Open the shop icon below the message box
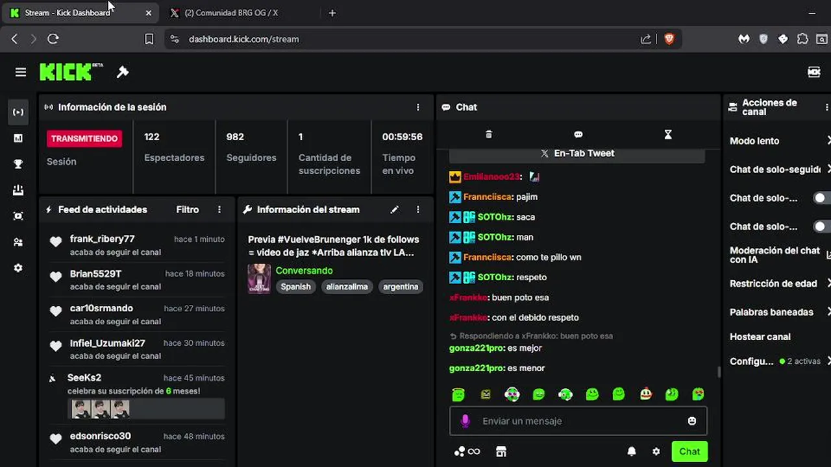Screen dimensions: 831x467 tap(501, 451)
